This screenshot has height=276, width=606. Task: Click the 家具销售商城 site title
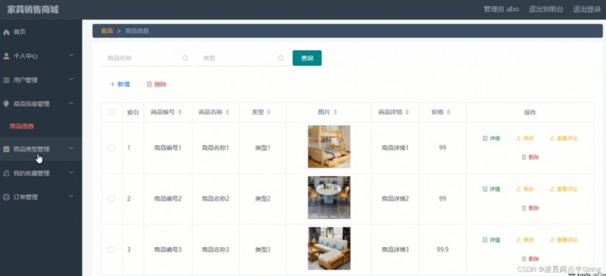33,10
